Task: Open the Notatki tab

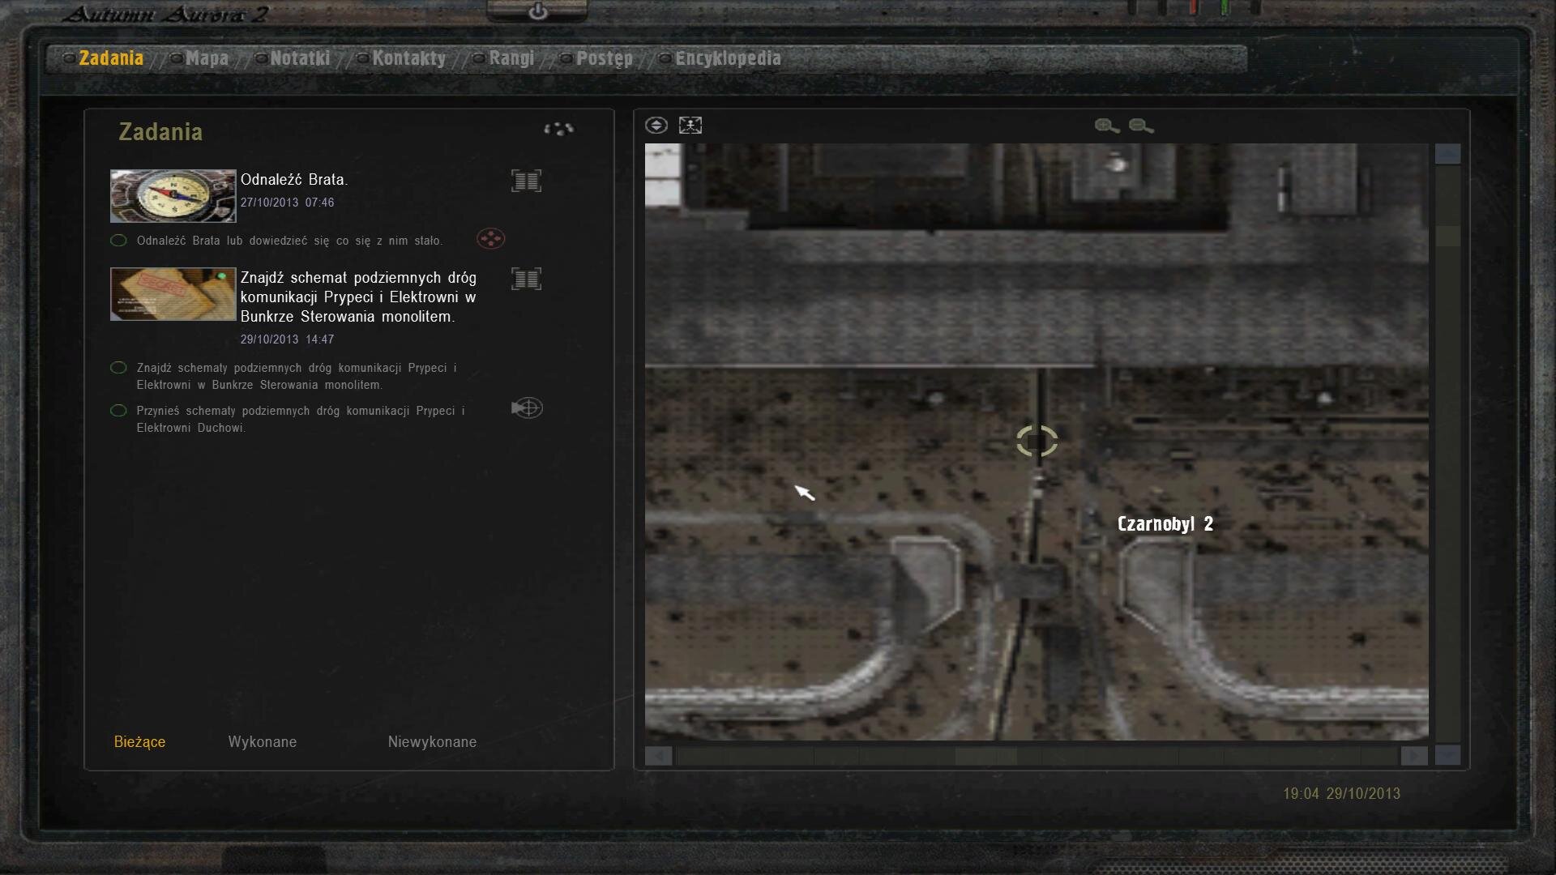Action: [300, 58]
